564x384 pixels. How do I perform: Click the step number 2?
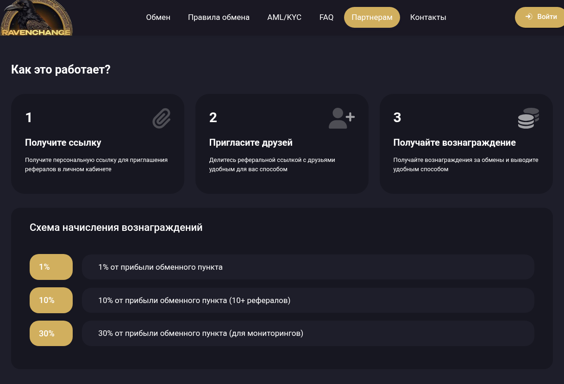(213, 118)
